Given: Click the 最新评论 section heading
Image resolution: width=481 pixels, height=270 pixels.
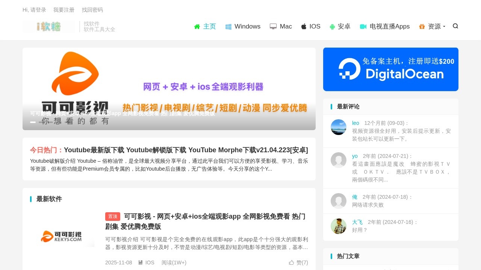Looking at the screenshot, I should coord(348,106).
